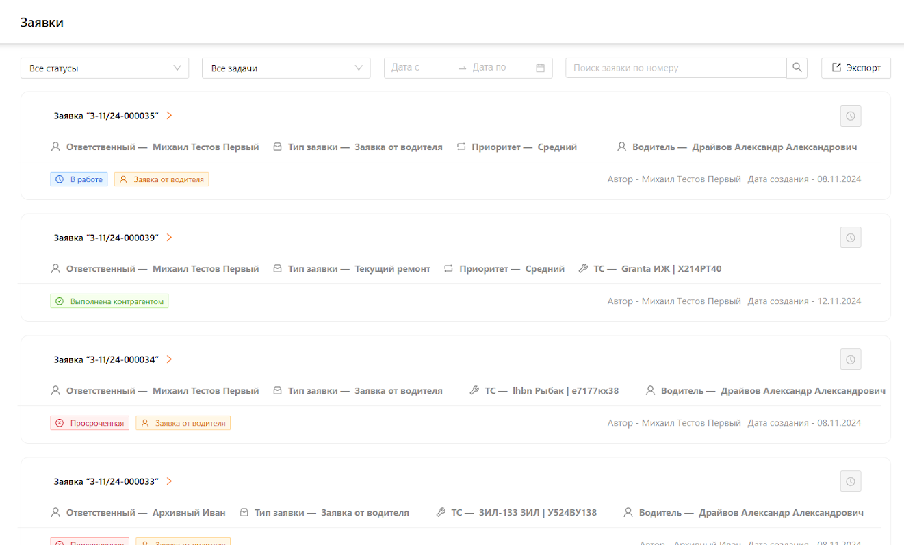The width and height of the screenshot is (904, 545).
Task: Open clock history icon for request 000039
Action: (x=850, y=238)
